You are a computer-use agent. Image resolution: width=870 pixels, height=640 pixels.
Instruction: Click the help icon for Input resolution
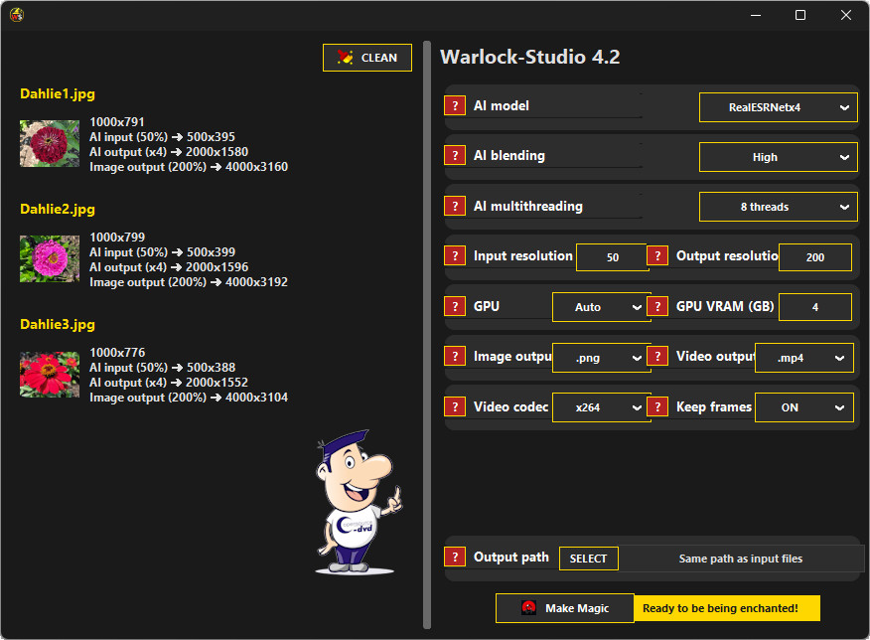(x=455, y=256)
